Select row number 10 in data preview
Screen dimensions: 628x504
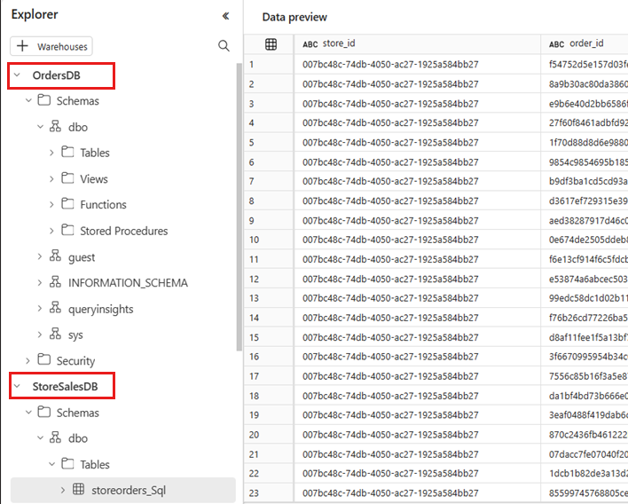pyautogui.click(x=255, y=240)
